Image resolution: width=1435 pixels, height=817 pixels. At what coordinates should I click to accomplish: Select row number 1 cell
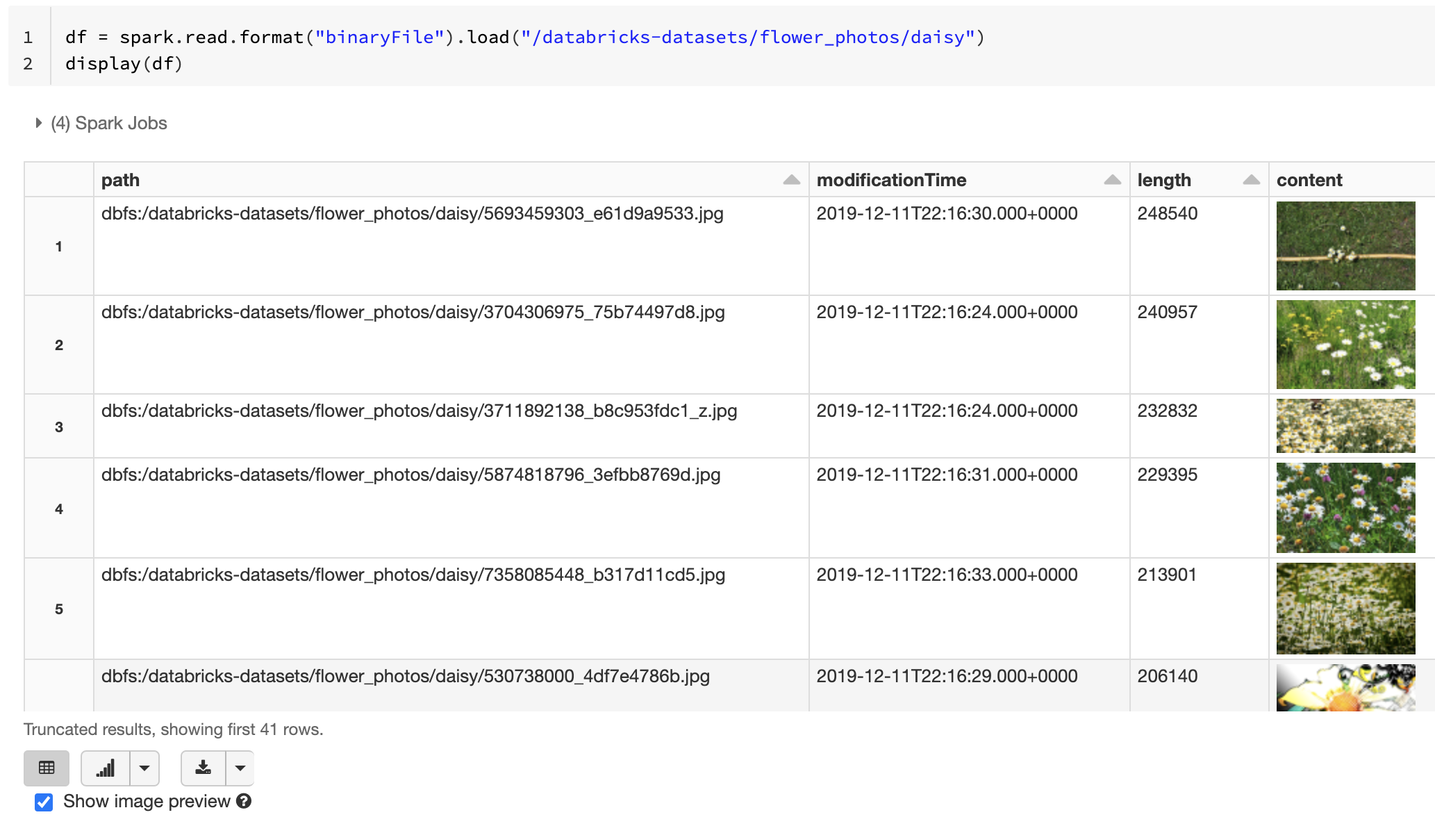pos(59,246)
